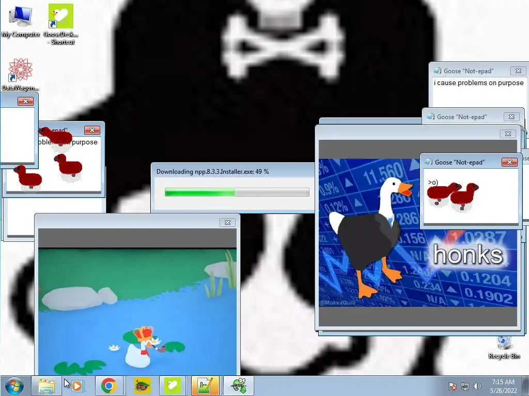Close the Not-epad window with red footprints
Viewport: 529px width, 396px height.
(92, 130)
